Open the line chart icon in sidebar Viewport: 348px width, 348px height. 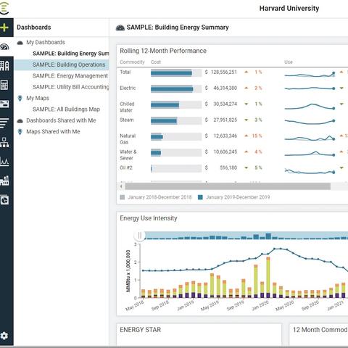click(x=4, y=162)
